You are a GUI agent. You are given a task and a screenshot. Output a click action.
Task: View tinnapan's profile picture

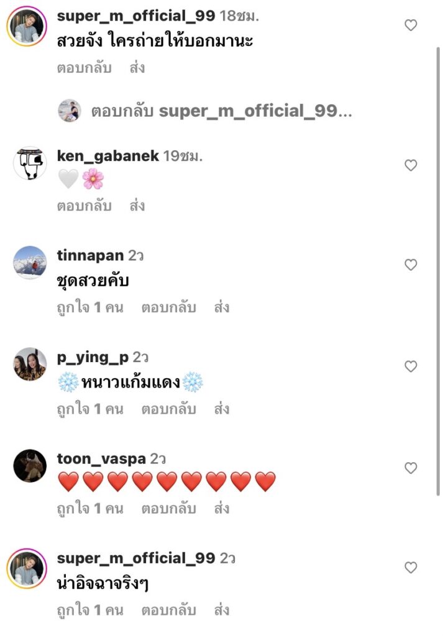point(30,263)
